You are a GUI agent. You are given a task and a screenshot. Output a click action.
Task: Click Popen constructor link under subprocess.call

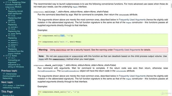(x=129, y=23)
